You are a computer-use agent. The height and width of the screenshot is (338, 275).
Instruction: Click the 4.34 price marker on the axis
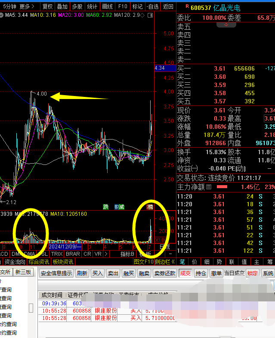click(165, 68)
